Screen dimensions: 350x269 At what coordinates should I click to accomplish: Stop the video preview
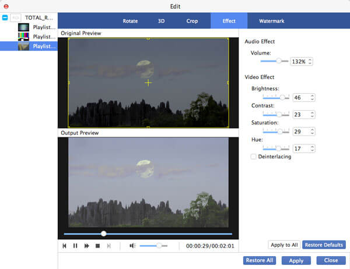(97, 246)
